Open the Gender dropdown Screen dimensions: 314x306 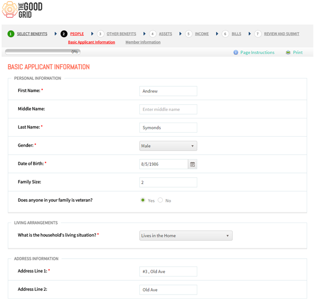pos(168,146)
